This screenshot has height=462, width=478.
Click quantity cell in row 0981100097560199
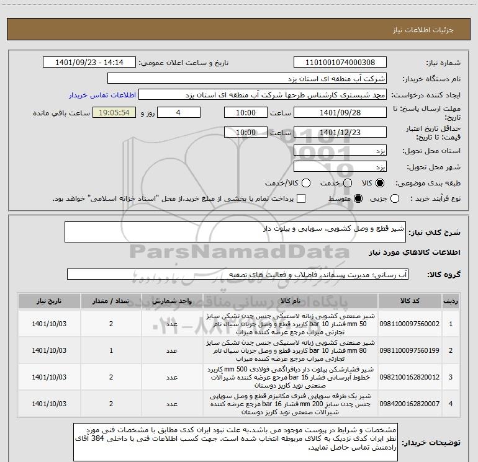[x=111, y=350]
